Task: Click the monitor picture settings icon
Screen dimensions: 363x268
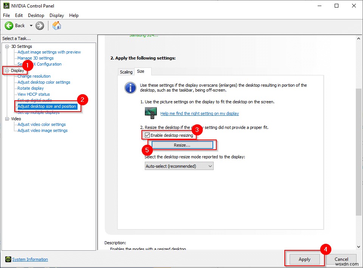Action: (150, 112)
